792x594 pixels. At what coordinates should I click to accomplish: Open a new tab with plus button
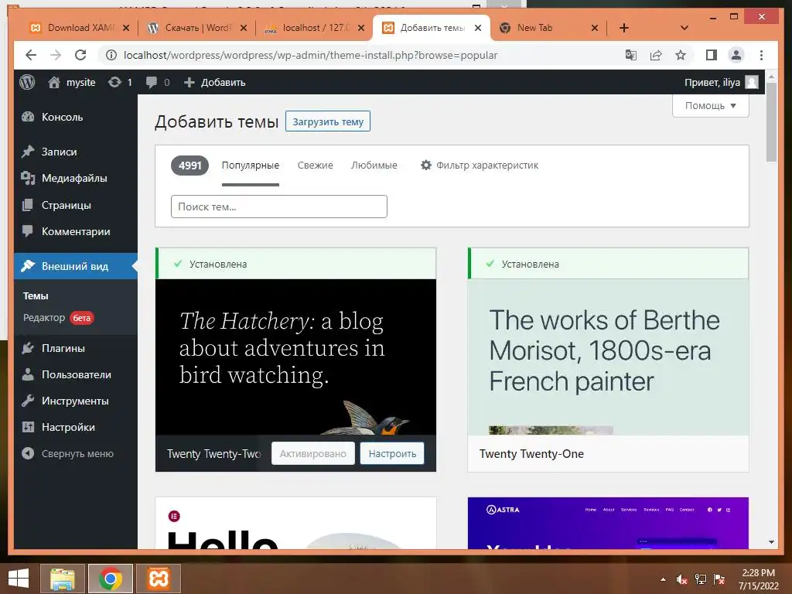point(624,28)
